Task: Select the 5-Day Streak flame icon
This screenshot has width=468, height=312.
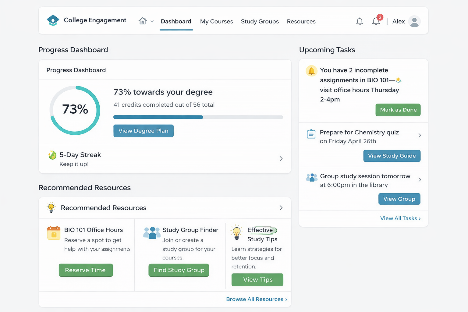Action: pyautogui.click(x=52, y=155)
